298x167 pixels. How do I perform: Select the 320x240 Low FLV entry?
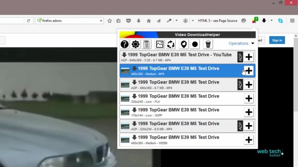pos(188,98)
